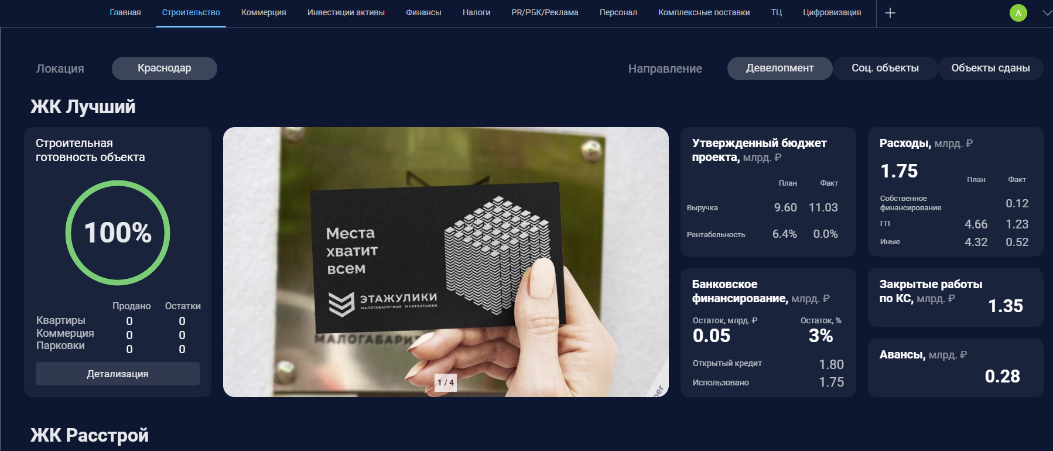The width and height of the screenshot is (1053, 451).
Task: Open the Комплексные поставки tab
Action: click(x=704, y=13)
